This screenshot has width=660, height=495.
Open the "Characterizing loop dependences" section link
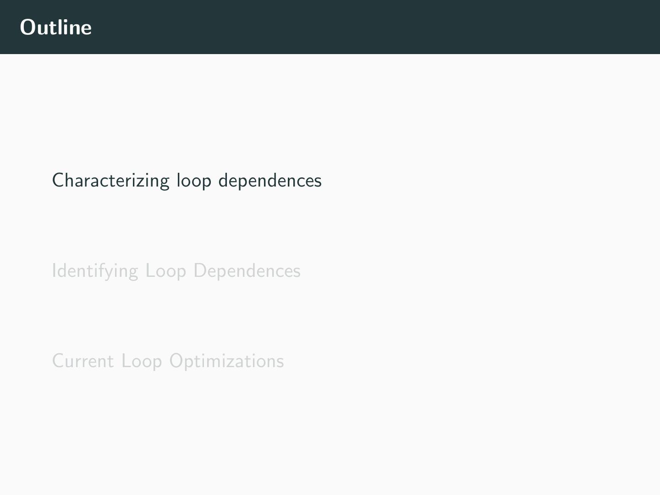(187, 181)
